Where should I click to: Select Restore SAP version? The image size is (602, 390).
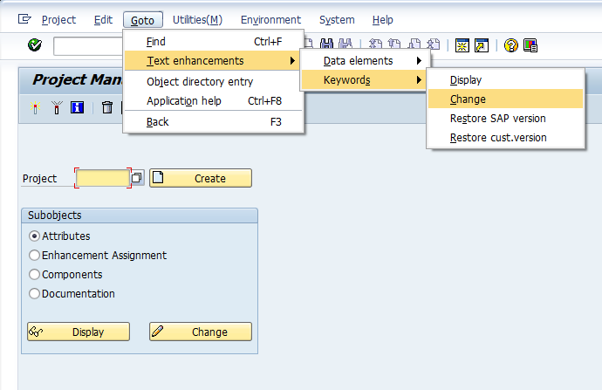point(506,119)
